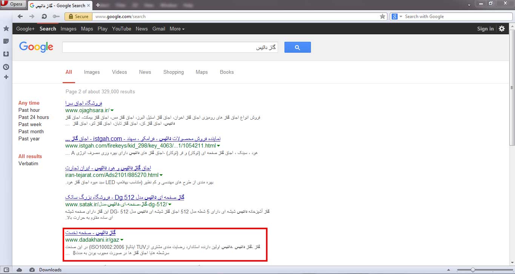The height and width of the screenshot is (274, 515).
Task: Open the ojaghsara.ir result title link
Action: [x=84, y=103]
